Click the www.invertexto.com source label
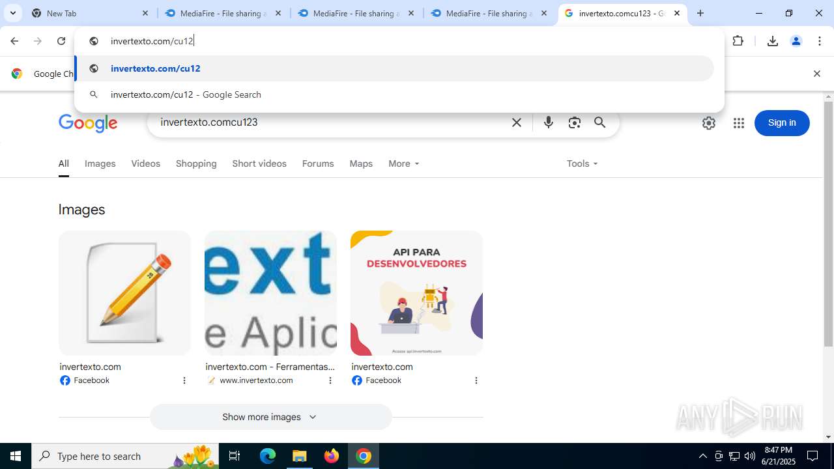The width and height of the screenshot is (834, 469). 256,380
